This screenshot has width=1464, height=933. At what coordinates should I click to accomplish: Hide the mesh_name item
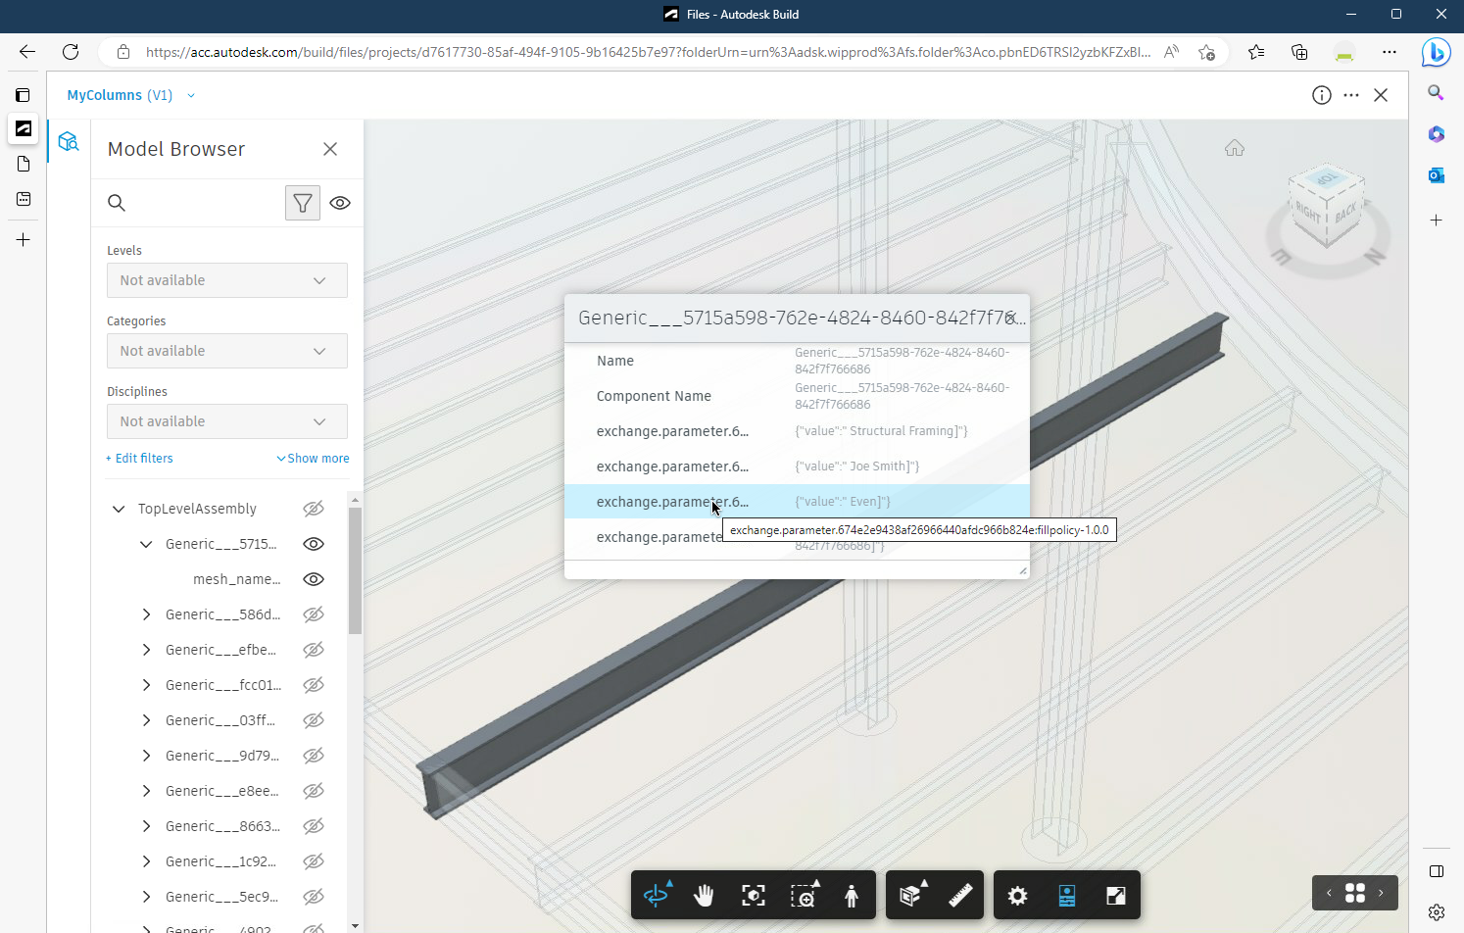tap(313, 578)
